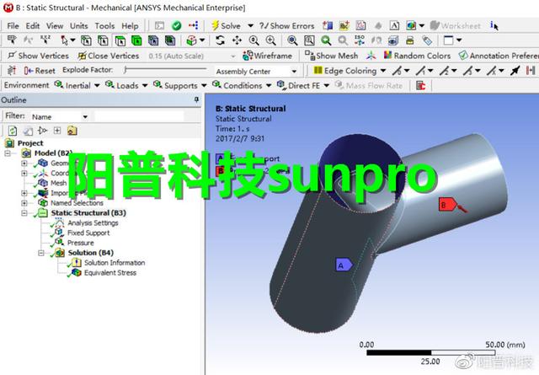Click the red Commands C icon

pyautogui.click(x=421, y=85)
